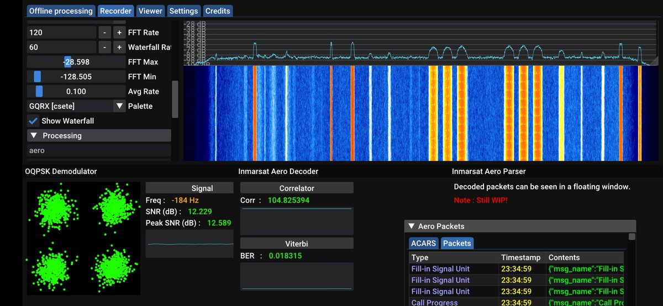Click the Peak SNR value 12.589
Image resolution: width=663 pixels, height=306 pixels.
point(219,223)
